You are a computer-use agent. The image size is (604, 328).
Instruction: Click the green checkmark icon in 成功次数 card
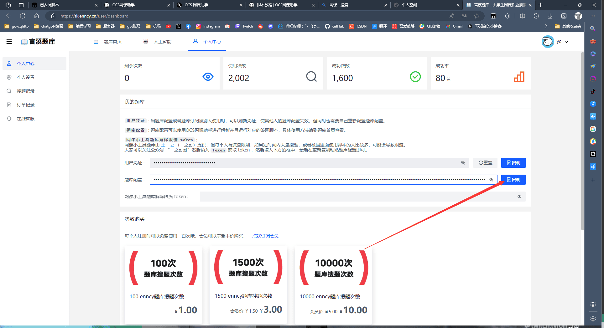tap(415, 77)
